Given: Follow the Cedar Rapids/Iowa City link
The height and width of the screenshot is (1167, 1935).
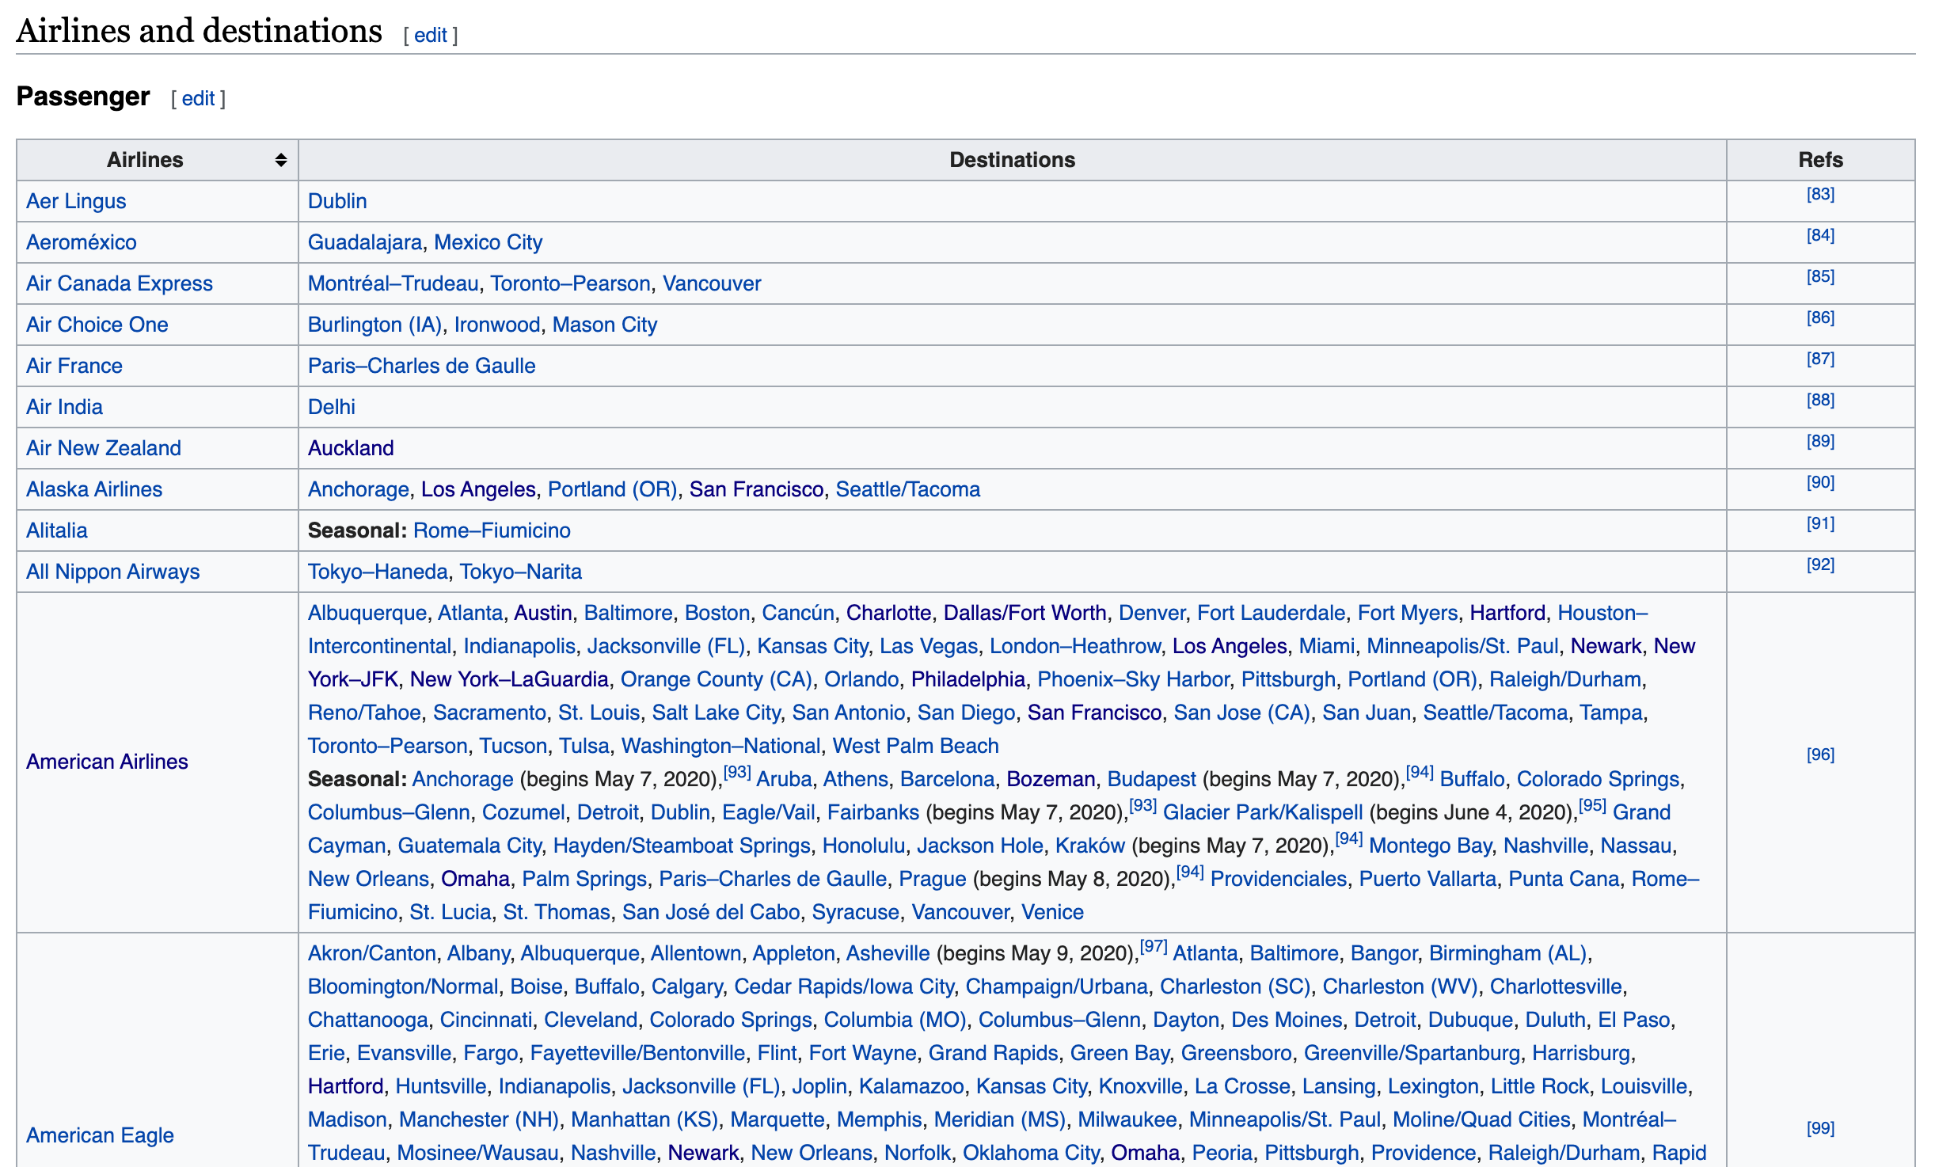Looking at the screenshot, I should point(844,986).
